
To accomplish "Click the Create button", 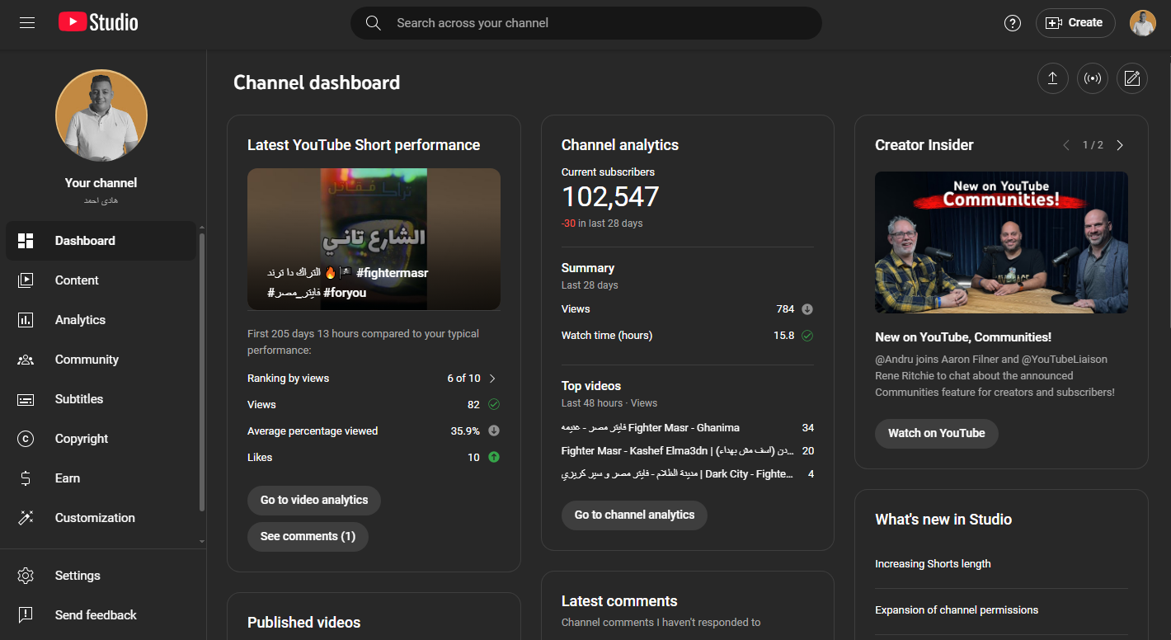I will click(x=1075, y=23).
